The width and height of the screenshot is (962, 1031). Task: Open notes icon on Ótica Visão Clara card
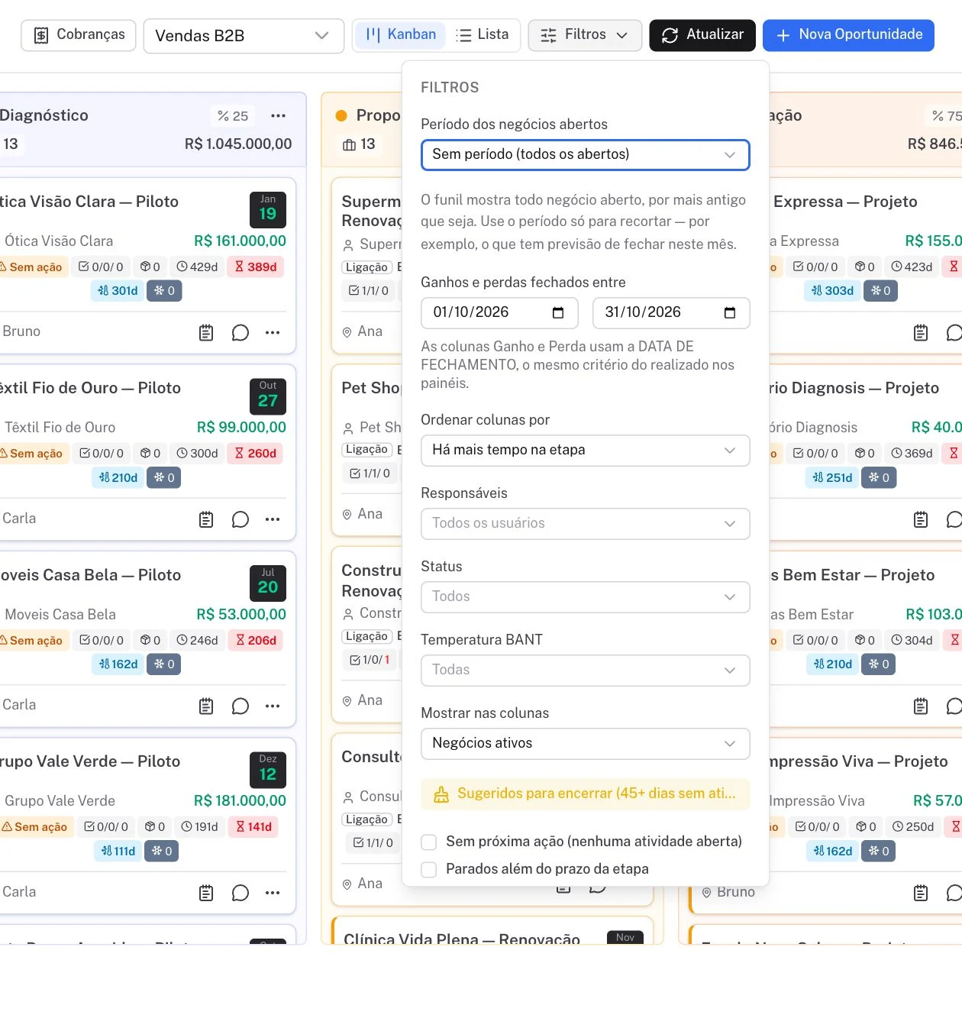click(206, 333)
